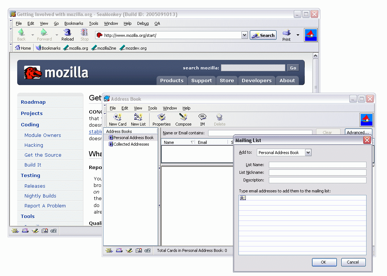Viewport: 387px width, 276px height.
Task: Open the Tools menu in Address Book
Action: (x=153, y=108)
